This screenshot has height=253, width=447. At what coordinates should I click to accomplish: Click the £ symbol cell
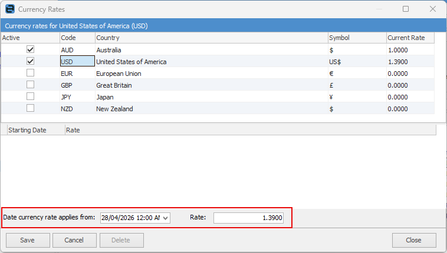(357, 85)
